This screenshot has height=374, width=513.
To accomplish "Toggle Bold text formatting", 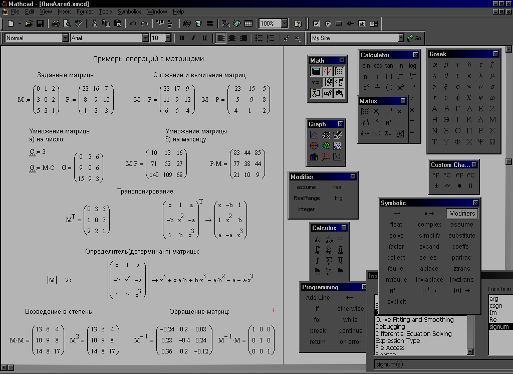I will pyautogui.click(x=181, y=38).
